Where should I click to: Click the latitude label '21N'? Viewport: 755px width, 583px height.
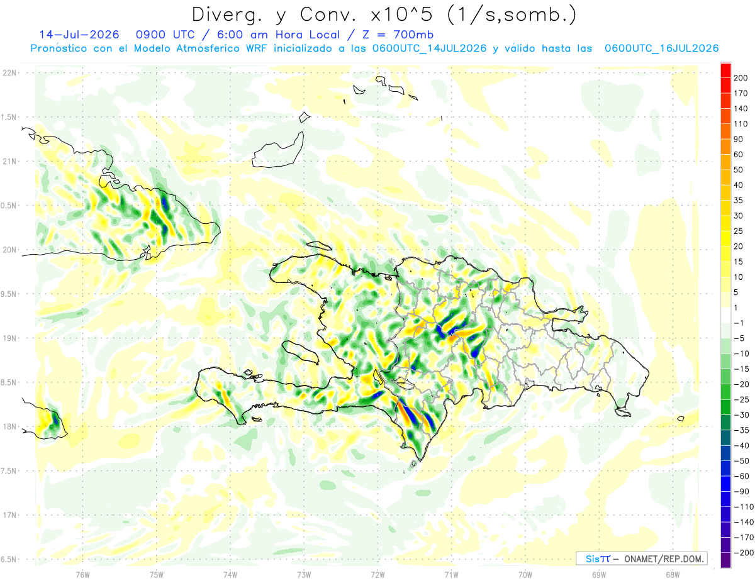coord(9,161)
